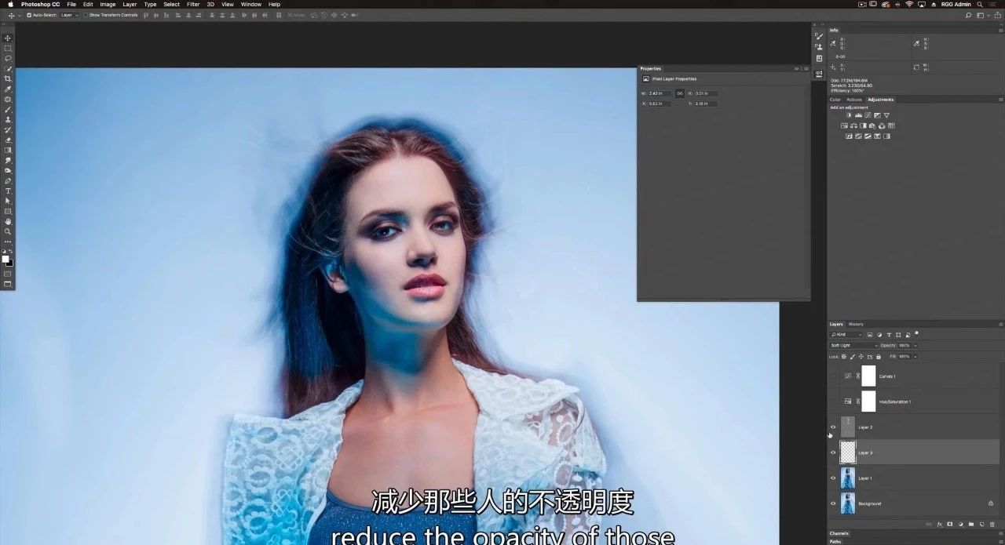
Task: Open the Soft Light blend mode dropdown
Action: pos(853,345)
